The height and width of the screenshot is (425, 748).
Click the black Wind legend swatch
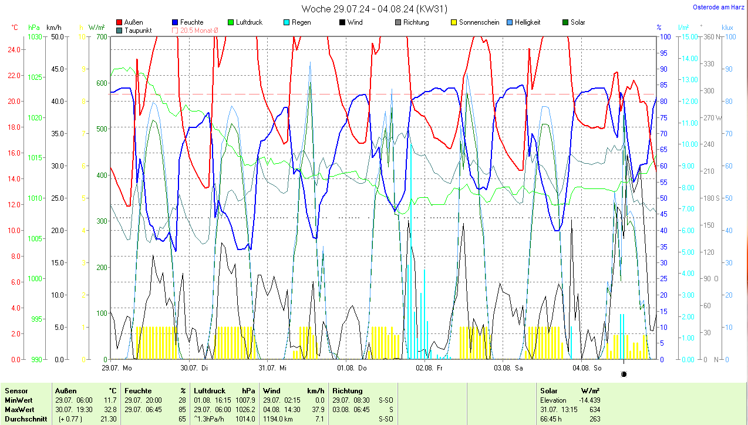342,22
